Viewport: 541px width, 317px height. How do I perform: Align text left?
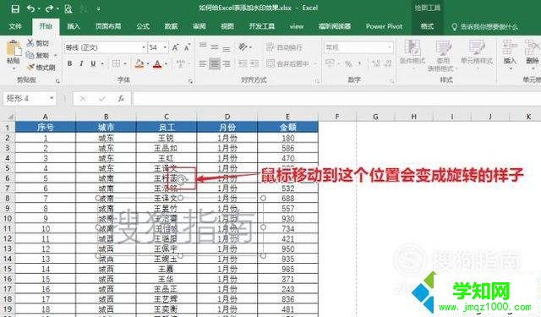pyautogui.click(x=203, y=63)
